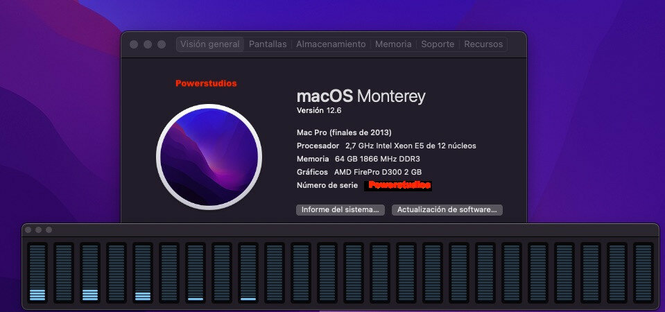Select the Memoria tab
665x312 pixels.
(393, 44)
